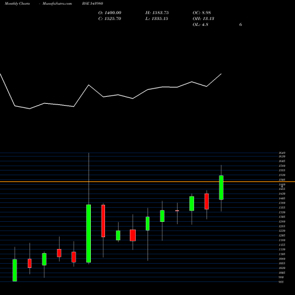The image size is (295, 295).
Task: Click the price axis label '1205'
Action: click(282, 235)
